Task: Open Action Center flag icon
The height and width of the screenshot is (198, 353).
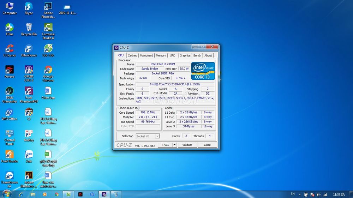Action: click(312, 194)
